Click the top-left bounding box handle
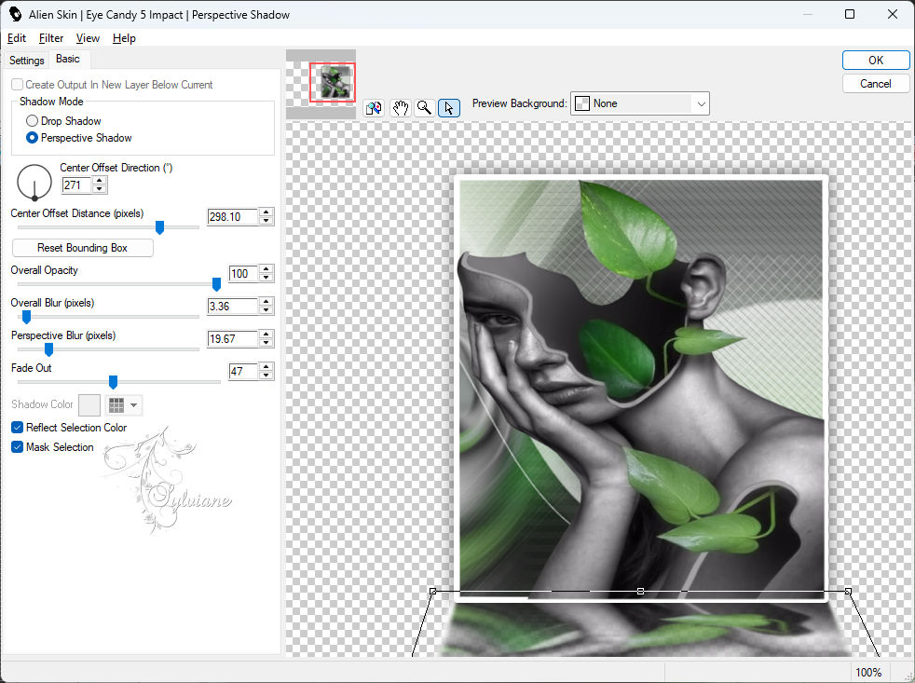 coord(433,592)
